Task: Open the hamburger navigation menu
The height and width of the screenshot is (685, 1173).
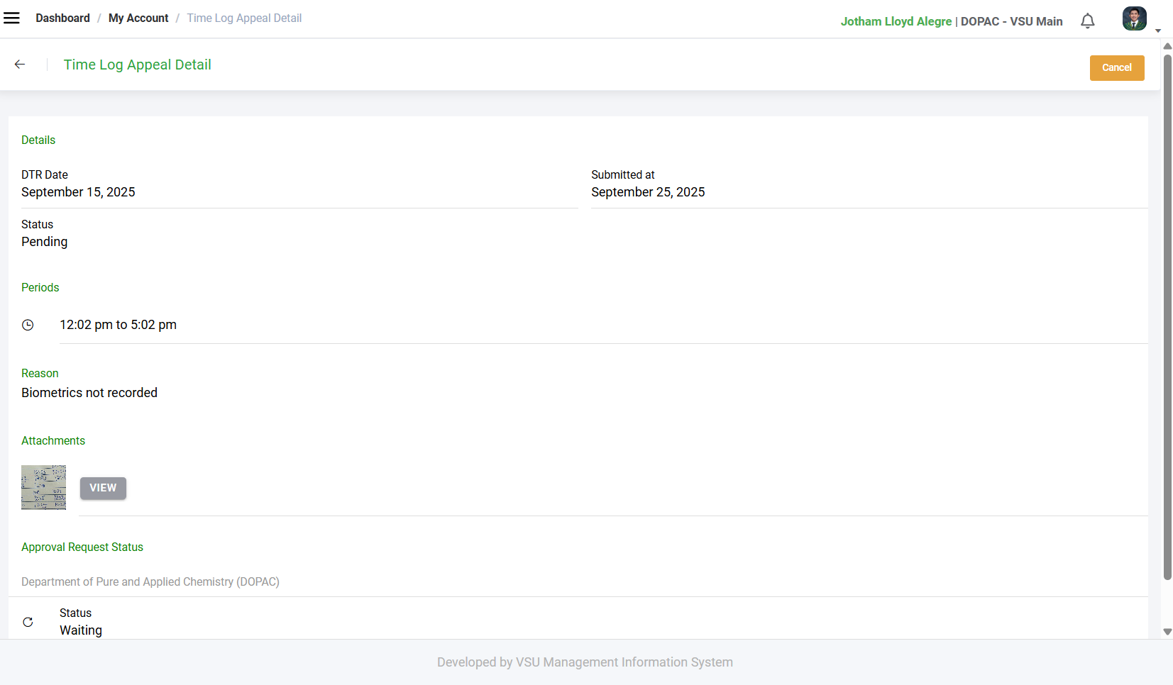Action: tap(12, 18)
